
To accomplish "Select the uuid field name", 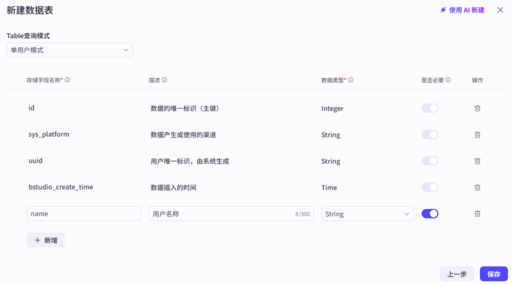I will tap(35, 160).
